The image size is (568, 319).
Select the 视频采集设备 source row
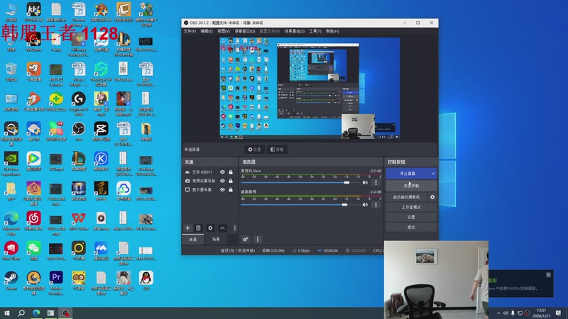(x=209, y=181)
